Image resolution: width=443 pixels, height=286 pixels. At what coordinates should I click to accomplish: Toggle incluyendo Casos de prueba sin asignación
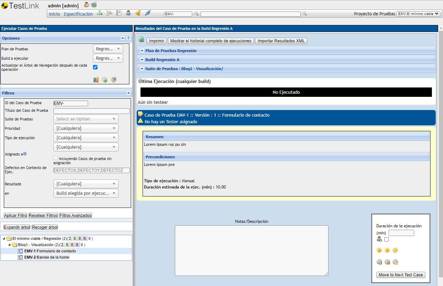click(x=56, y=158)
